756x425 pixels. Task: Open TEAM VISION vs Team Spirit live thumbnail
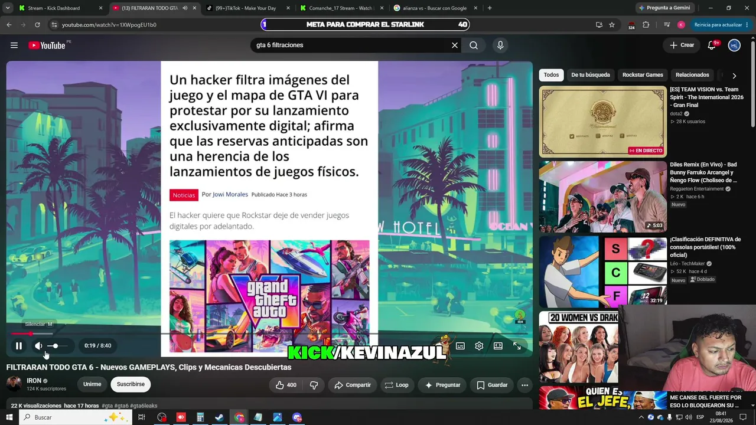click(602, 122)
